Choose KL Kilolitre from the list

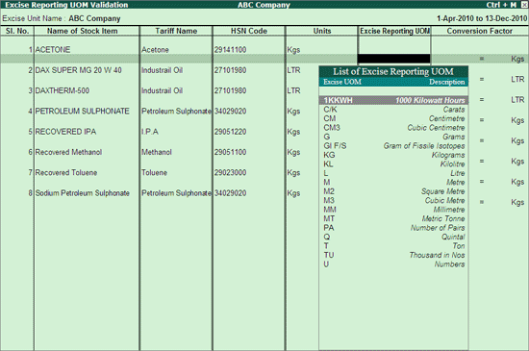(x=393, y=163)
